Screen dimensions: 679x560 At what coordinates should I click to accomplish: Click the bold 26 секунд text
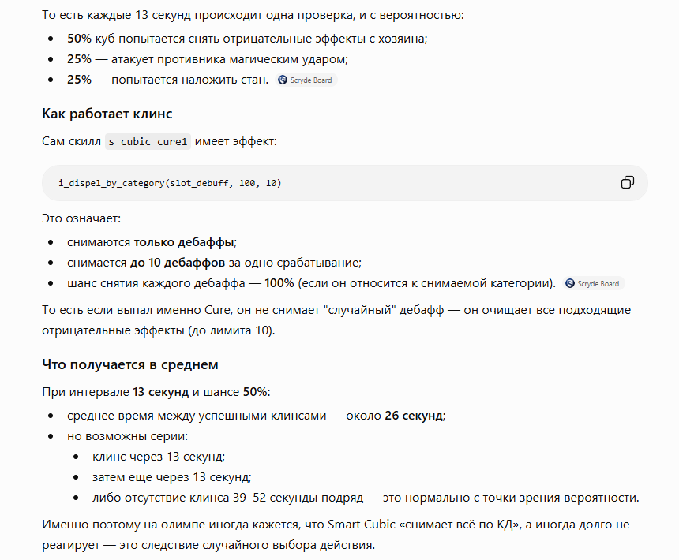coord(414,416)
